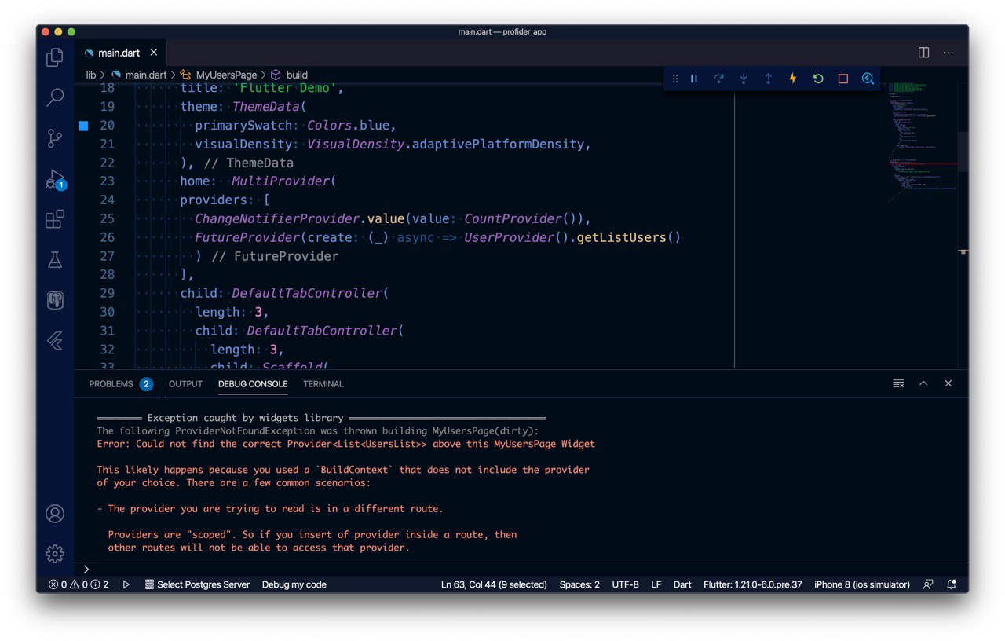Open editor More Actions ellipsis menu
The height and width of the screenshot is (641, 1005).
(x=948, y=53)
